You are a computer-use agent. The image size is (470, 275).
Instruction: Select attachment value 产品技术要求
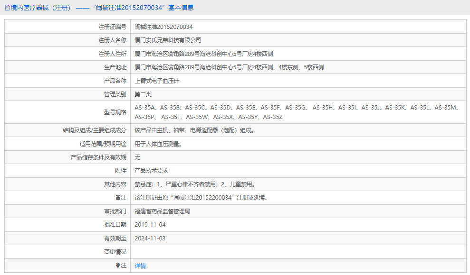pyautogui.click(x=152, y=171)
